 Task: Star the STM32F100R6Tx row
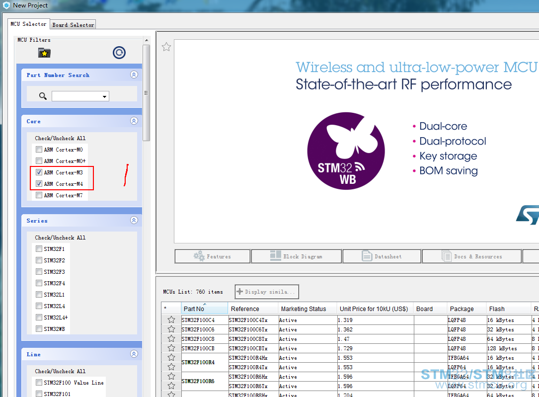pyautogui.click(x=171, y=386)
